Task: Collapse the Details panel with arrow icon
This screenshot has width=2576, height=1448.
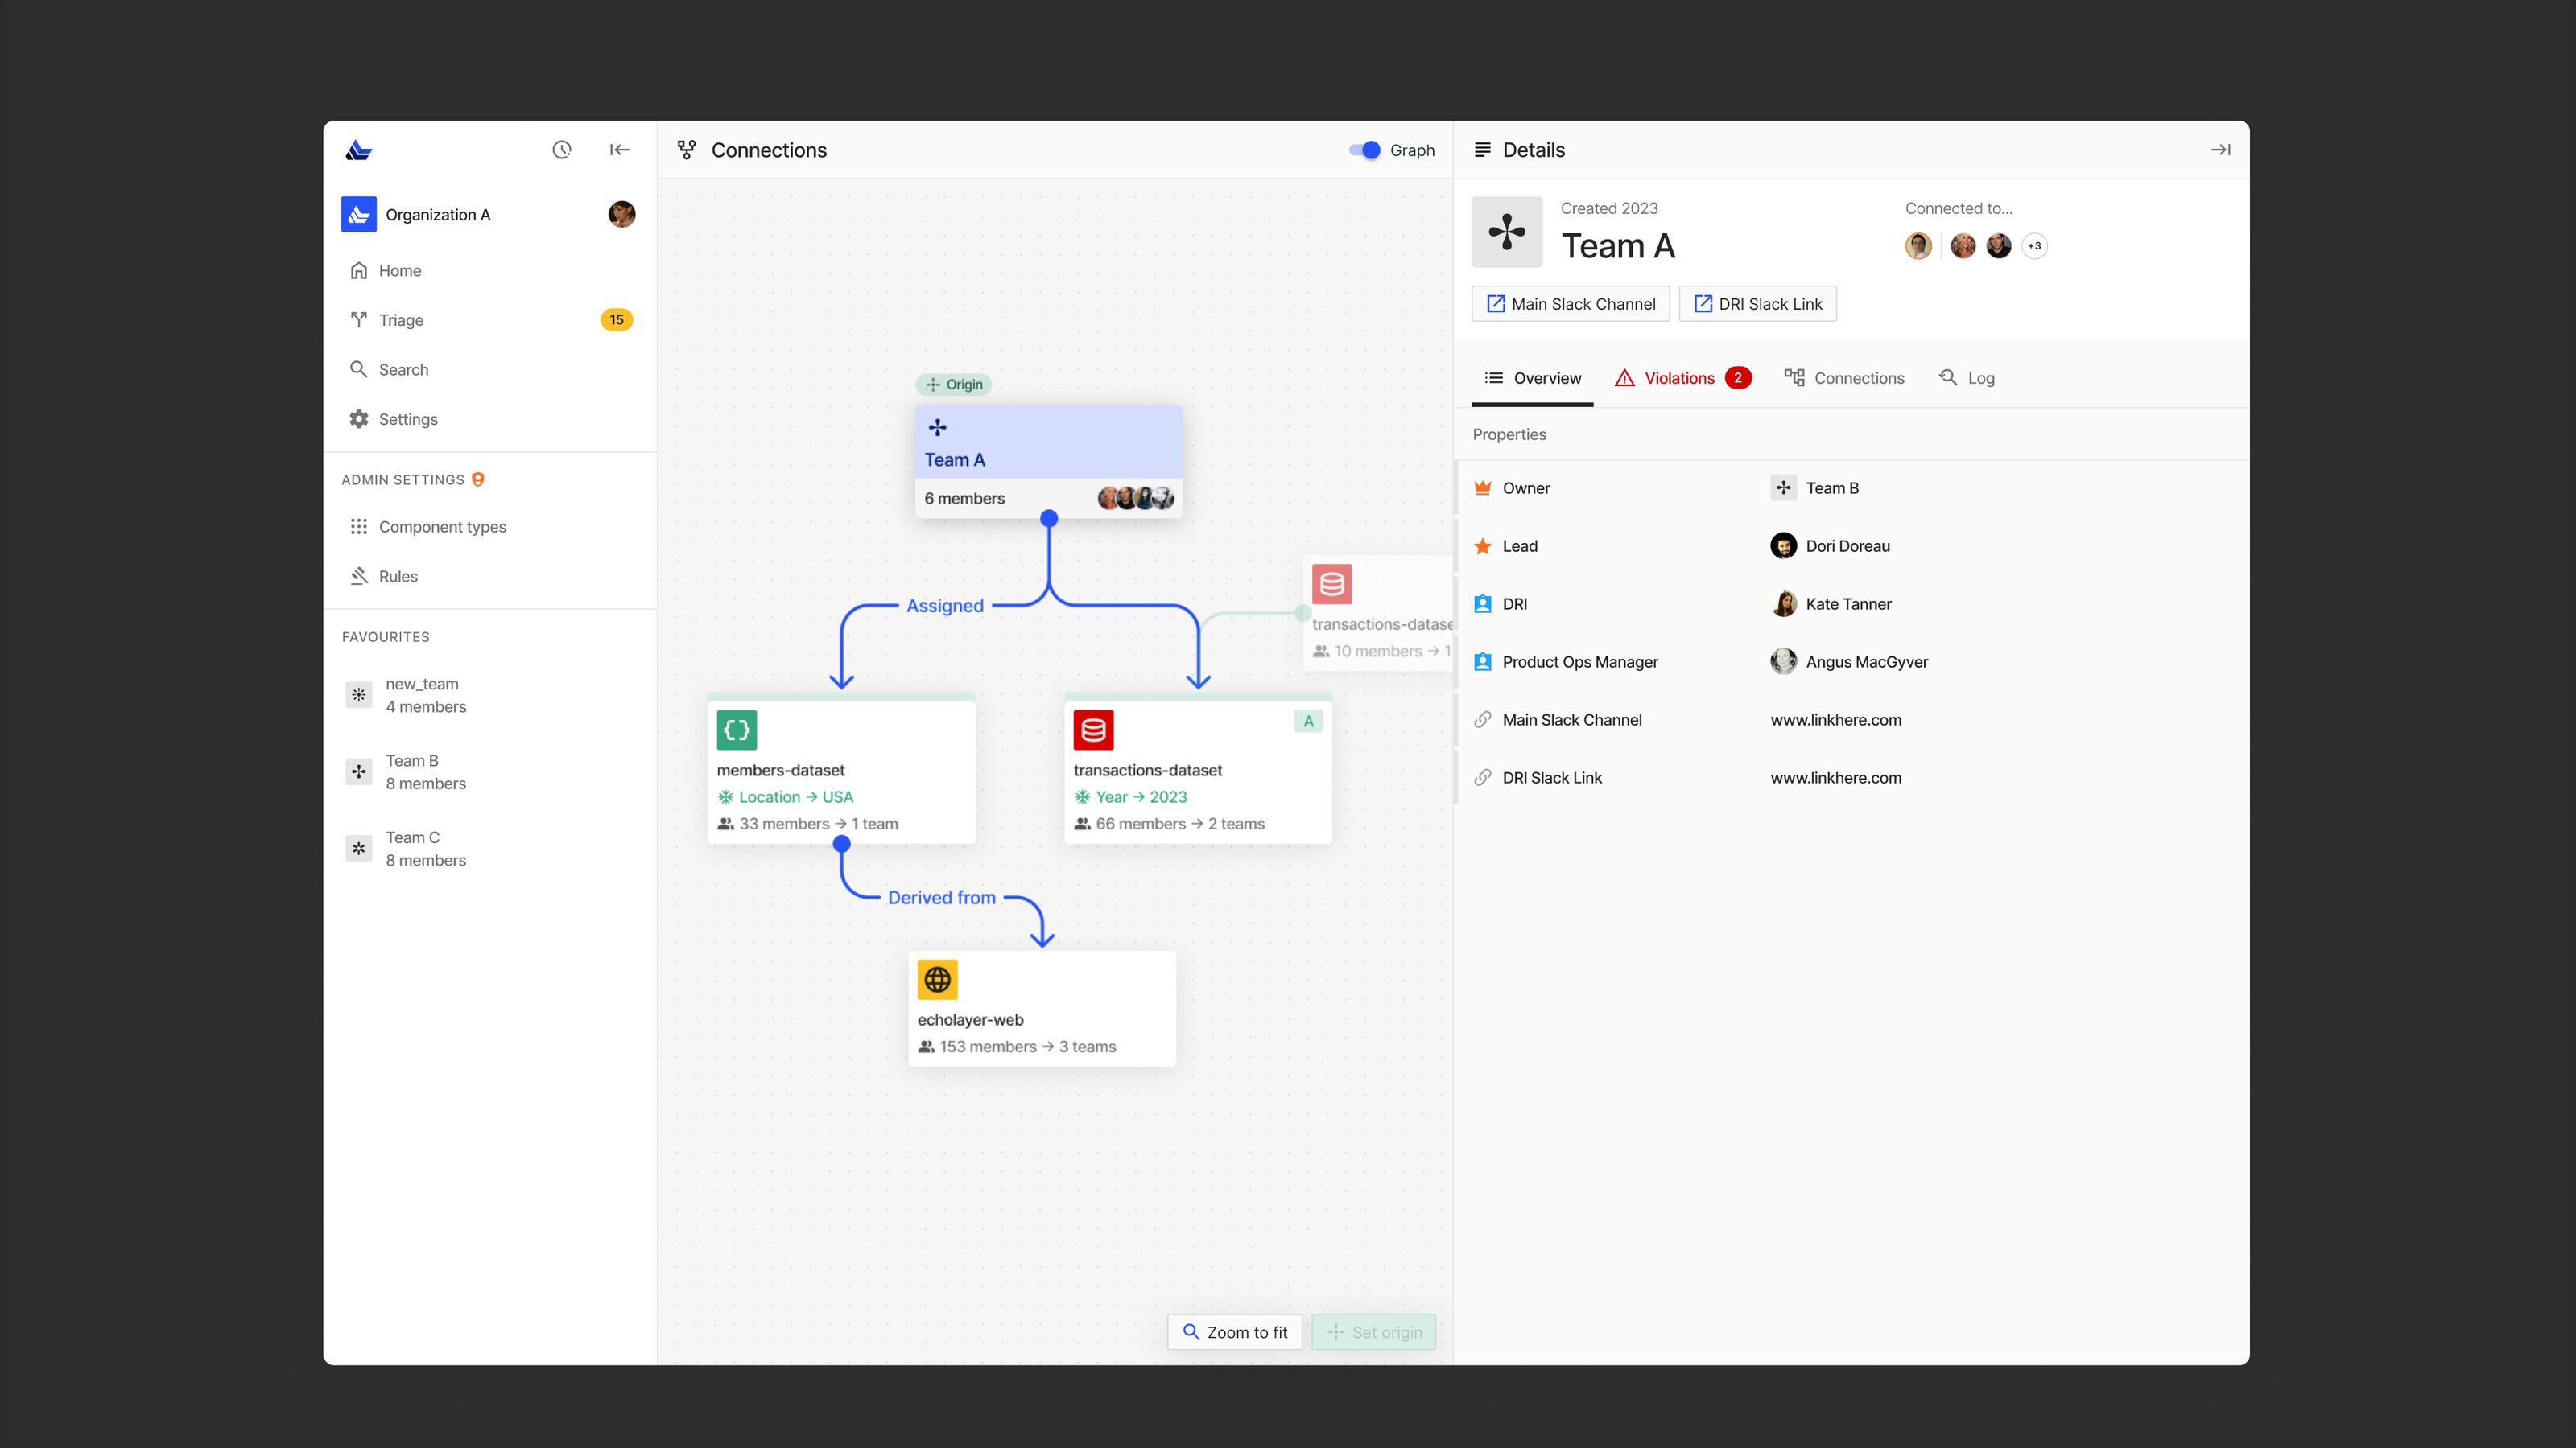Action: pyautogui.click(x=2220, y=150)
